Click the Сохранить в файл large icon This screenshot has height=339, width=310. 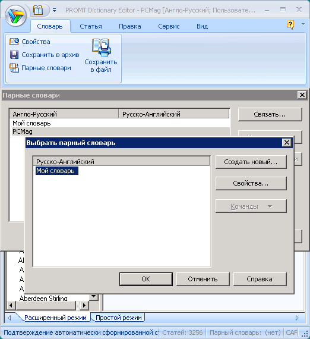click(x=101, y=48)
